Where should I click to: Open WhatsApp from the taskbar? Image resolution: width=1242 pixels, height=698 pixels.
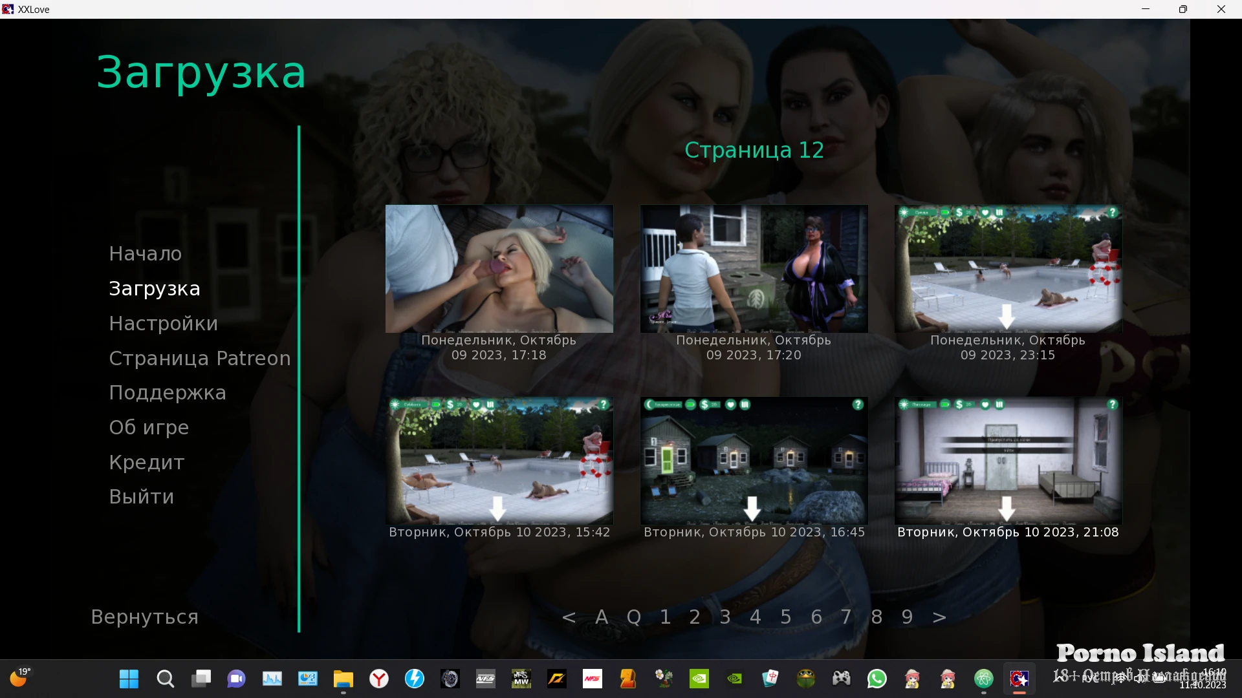[877, 679]
